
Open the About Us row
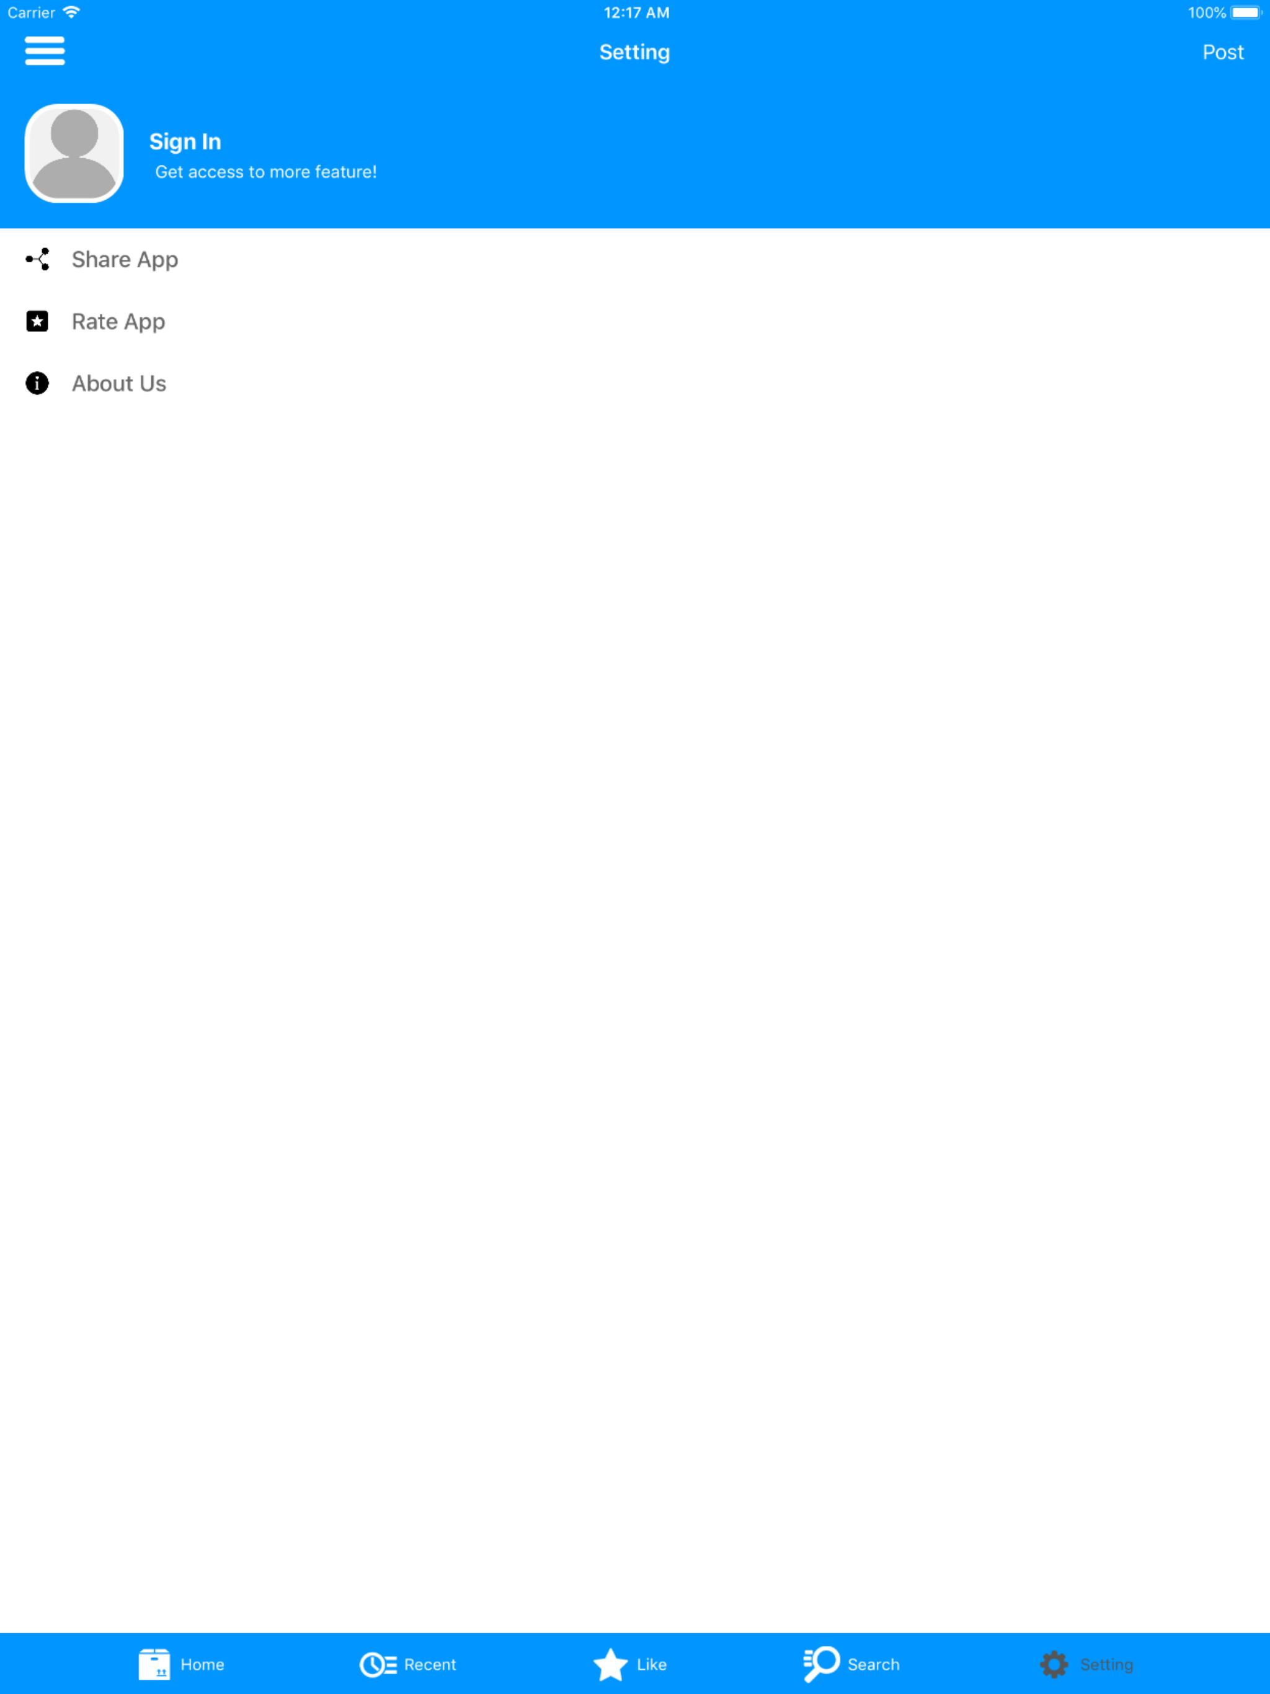click(635, 384)
